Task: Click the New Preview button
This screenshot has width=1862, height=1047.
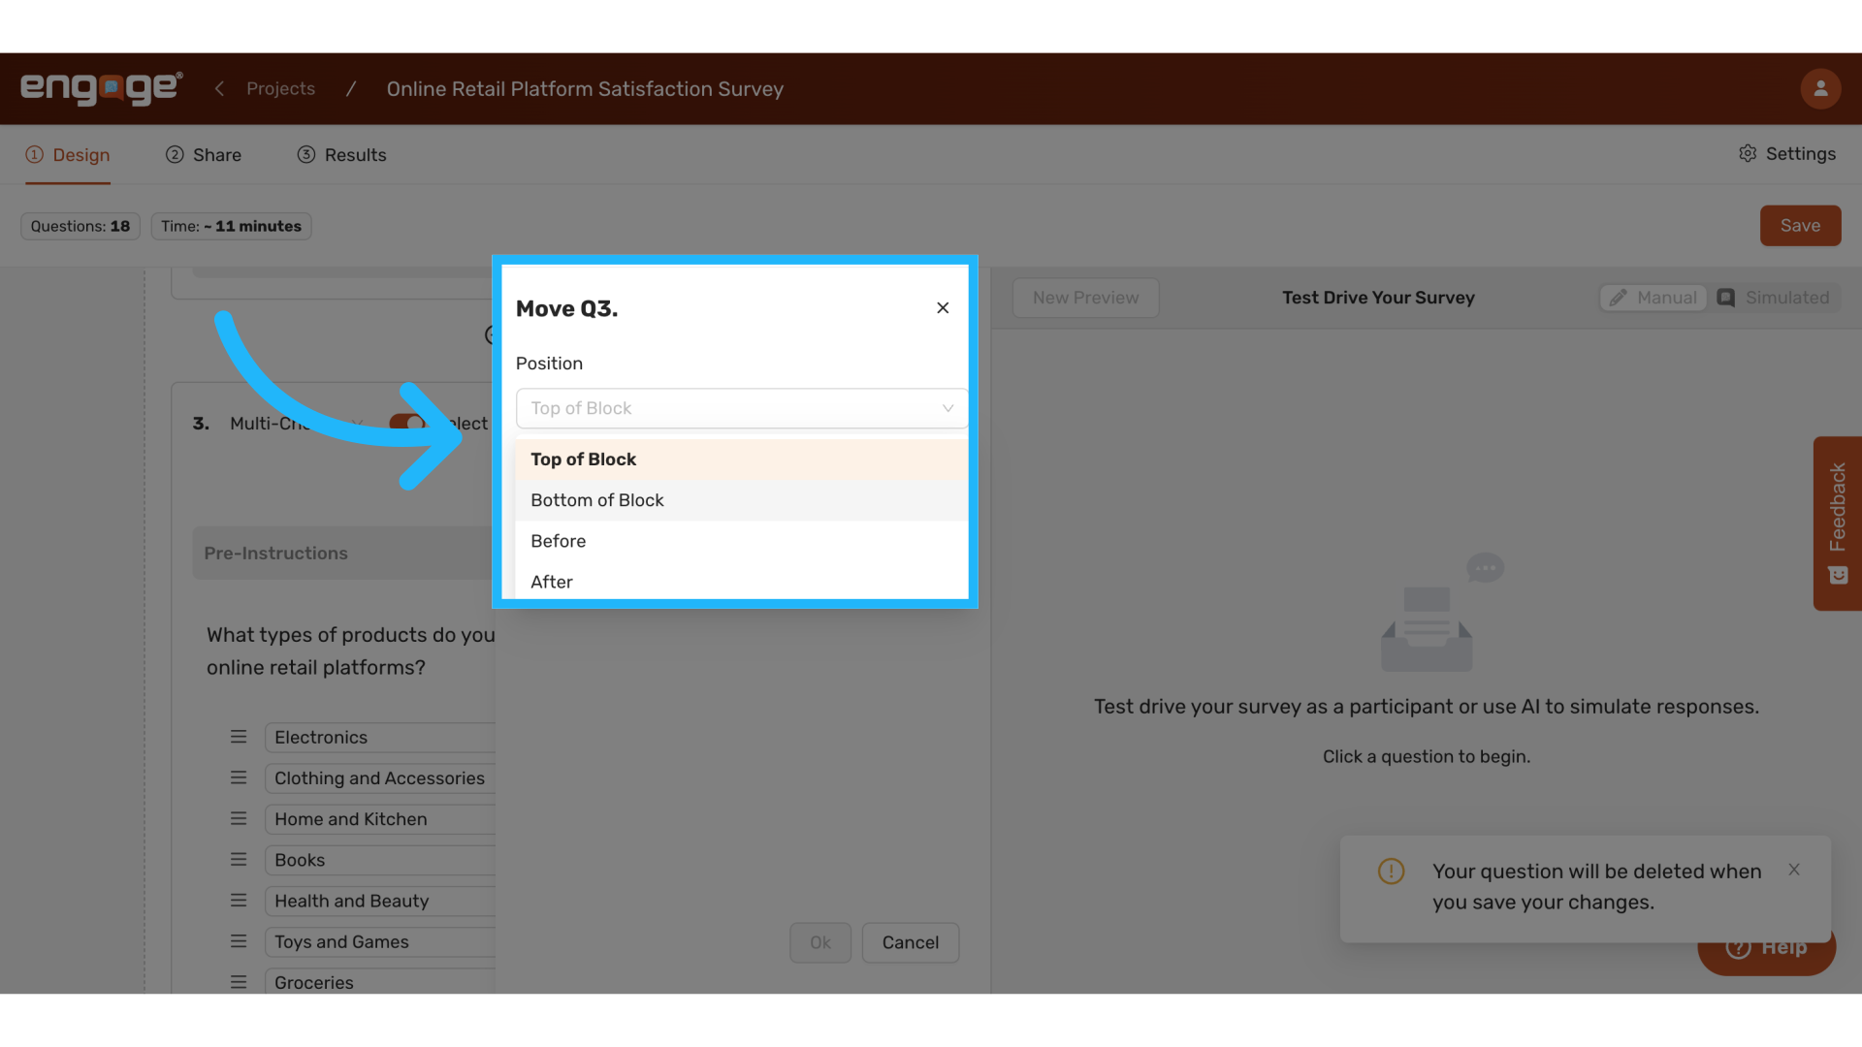Action: (x=1085, y=298)
